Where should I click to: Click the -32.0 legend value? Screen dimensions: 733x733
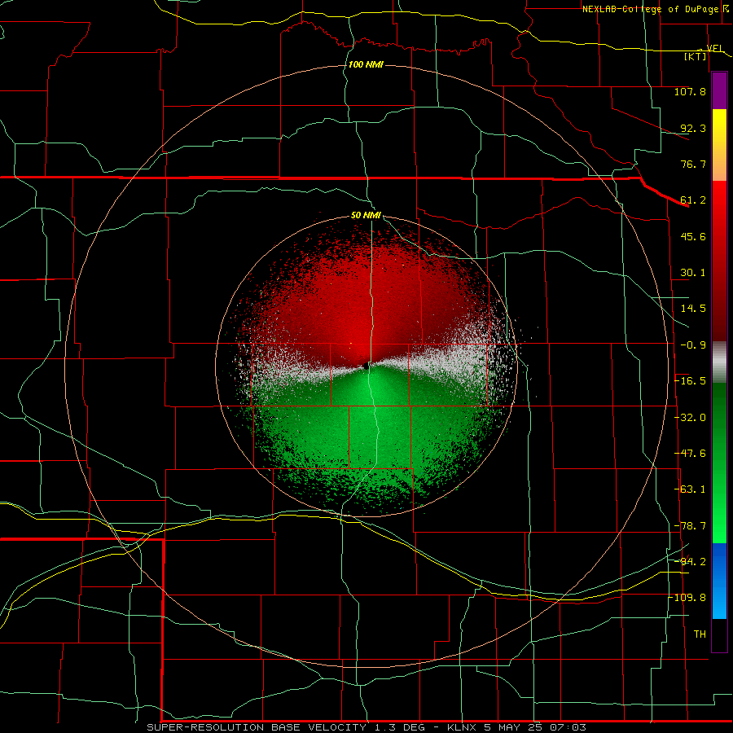[690, 418]
